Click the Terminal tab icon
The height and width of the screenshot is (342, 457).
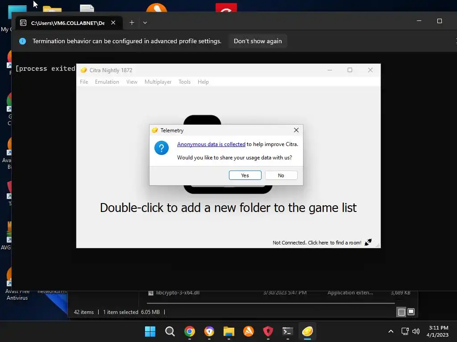23,23
